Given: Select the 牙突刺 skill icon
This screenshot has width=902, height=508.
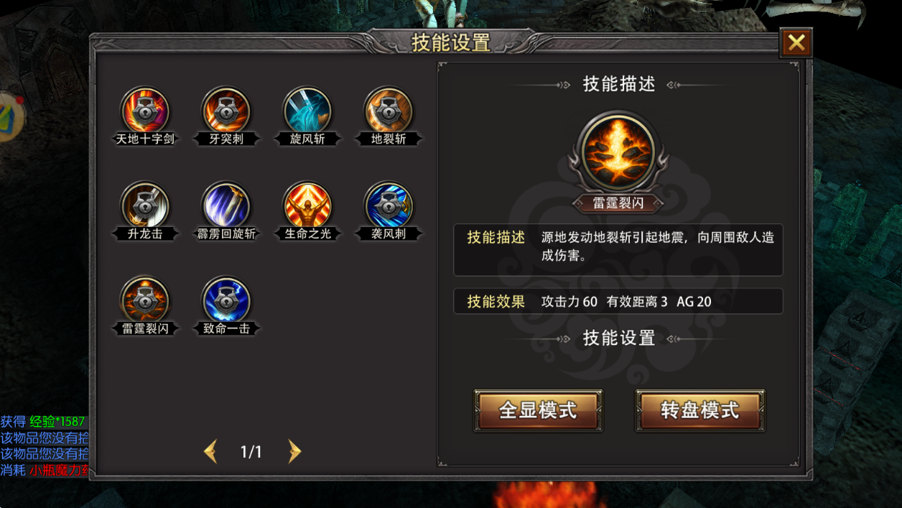Looking at the screenshot, I should click(226, 111).
